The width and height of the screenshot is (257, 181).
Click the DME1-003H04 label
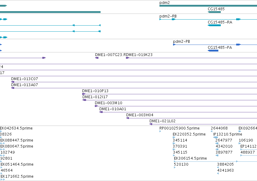click(140, 115)
